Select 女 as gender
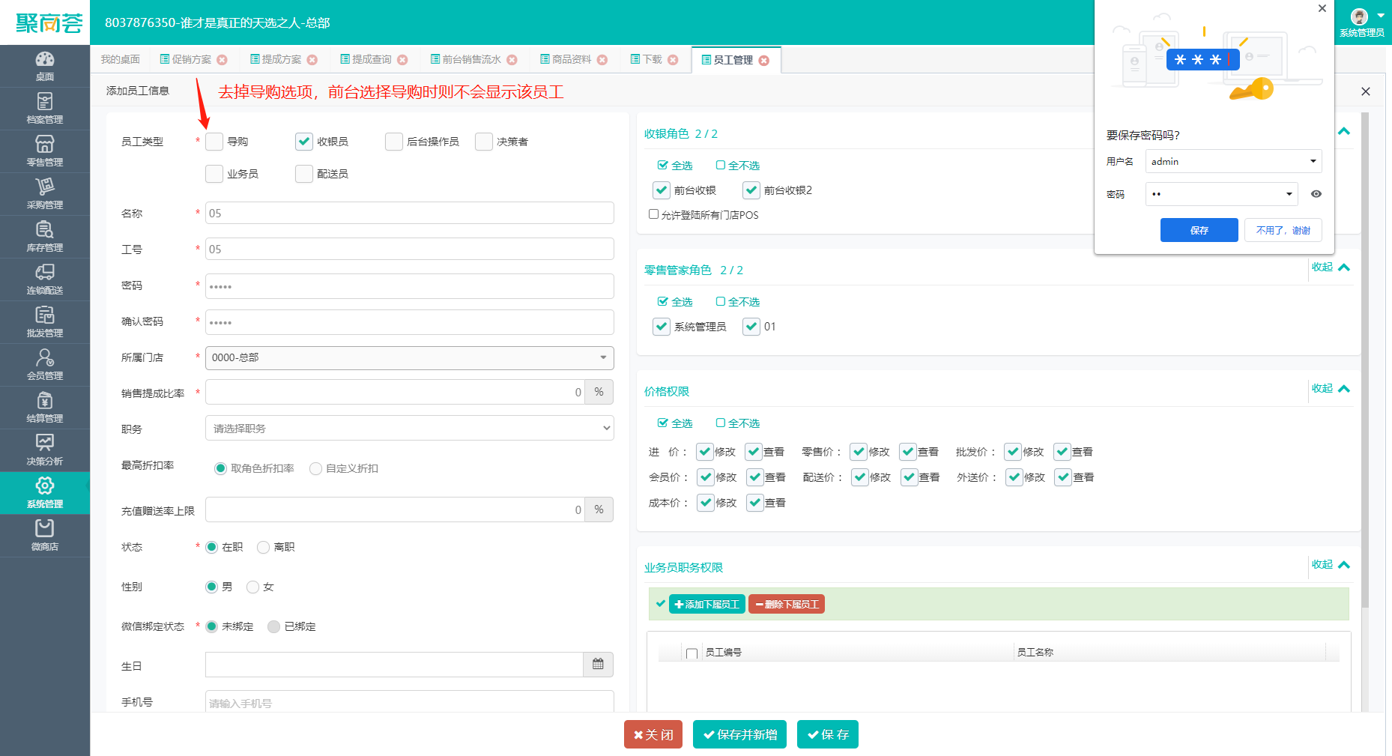Viewport: 1392px width, 756px height. [x=252, y=587]
